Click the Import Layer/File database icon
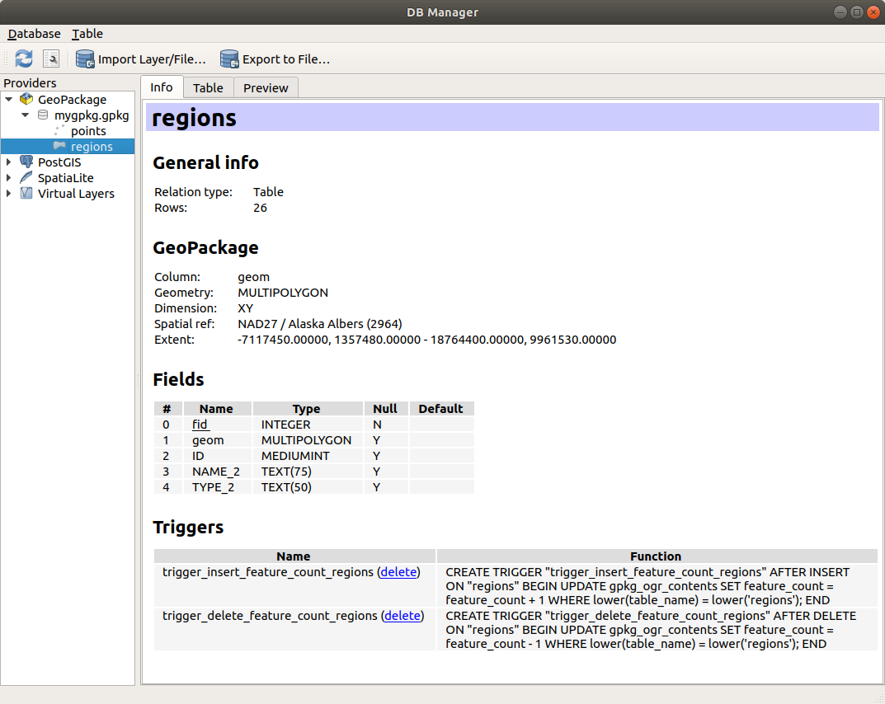Viewport: 885px width, 704px height. [84, 59]
